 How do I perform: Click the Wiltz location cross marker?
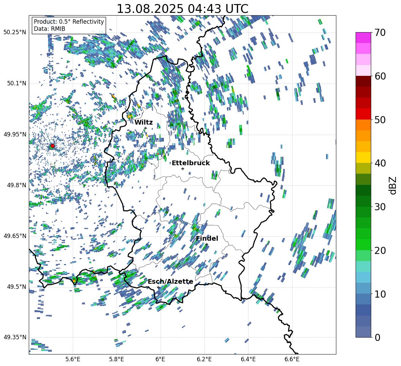point(146,128)
